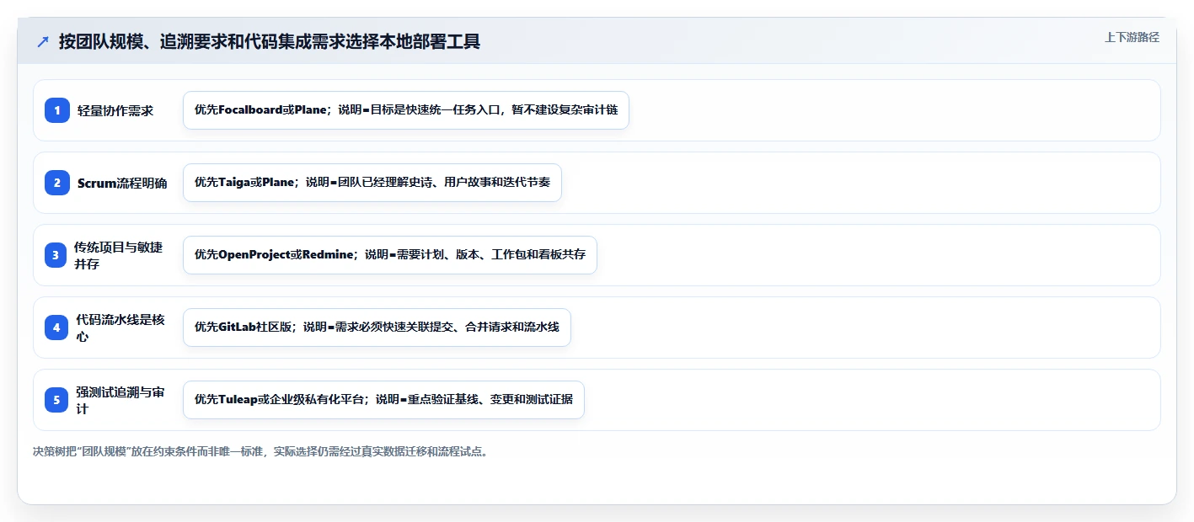Click the arrow icon beside the title

tap(43, 42)
